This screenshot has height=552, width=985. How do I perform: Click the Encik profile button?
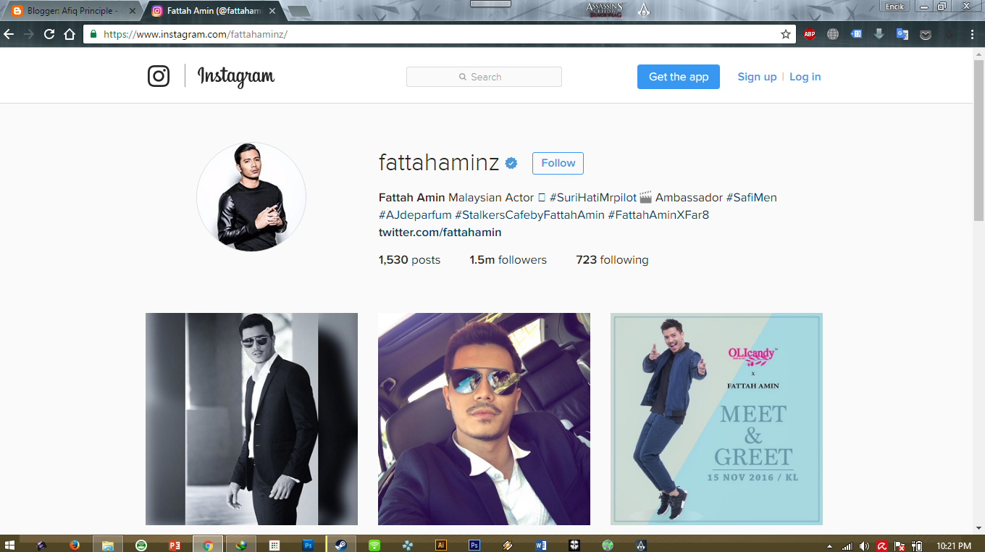point(894,6)
